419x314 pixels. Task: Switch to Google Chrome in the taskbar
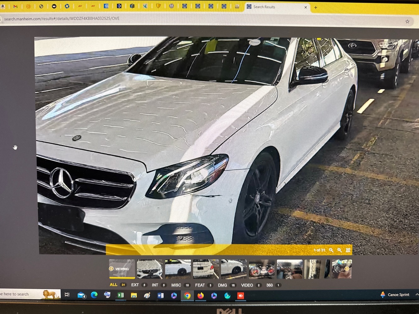pyautogui.click(x=187, y=295)
